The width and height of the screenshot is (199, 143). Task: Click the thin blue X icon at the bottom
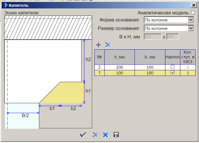(95, 135)
